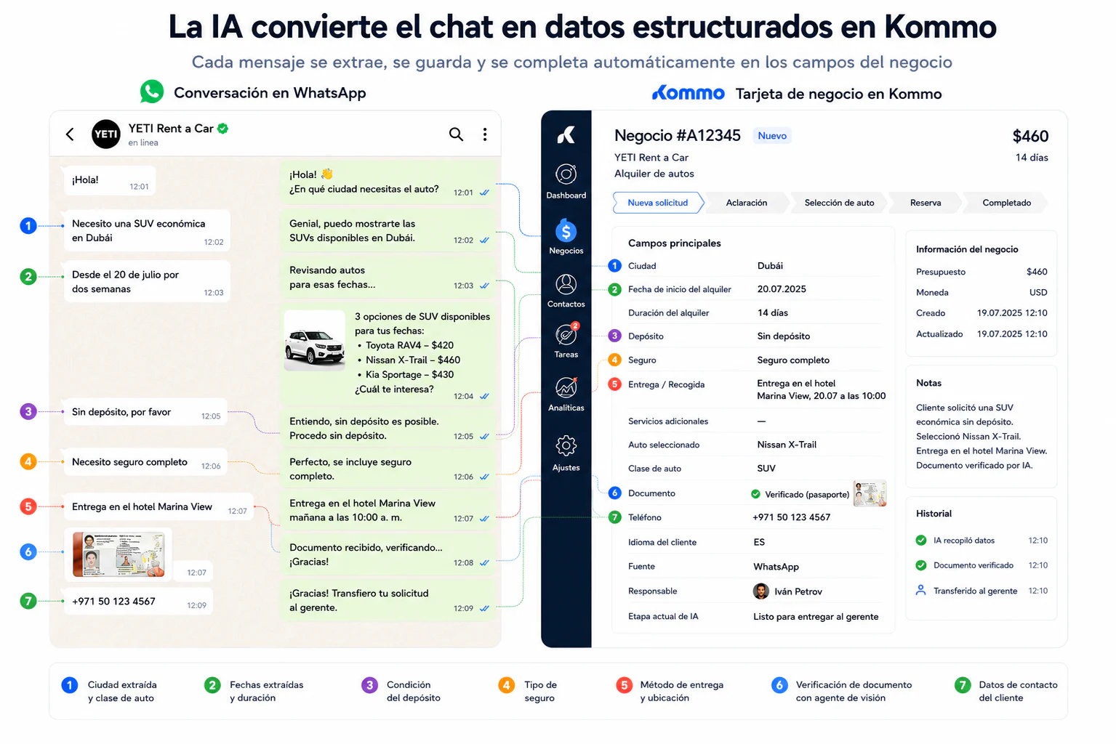Move the deal to Completado stage
The height and width of the screenshot is (744, 1116).
(x=1007, y=203)
